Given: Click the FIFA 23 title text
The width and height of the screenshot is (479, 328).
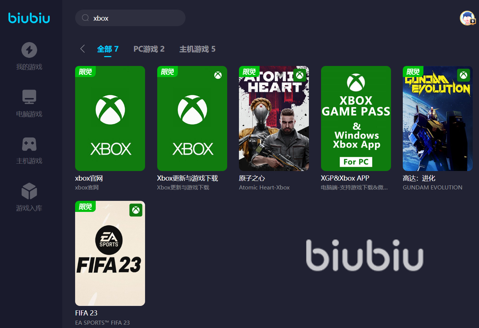Looking at the screenshot, I should pos(86,313).
